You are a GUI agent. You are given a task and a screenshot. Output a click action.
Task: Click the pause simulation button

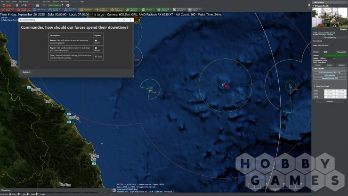point(17,5)
